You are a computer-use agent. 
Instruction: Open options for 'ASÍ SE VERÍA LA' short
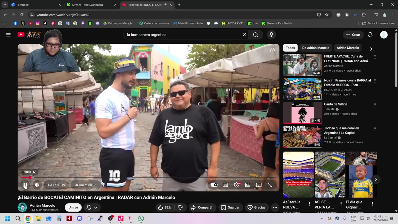(341, 204)
